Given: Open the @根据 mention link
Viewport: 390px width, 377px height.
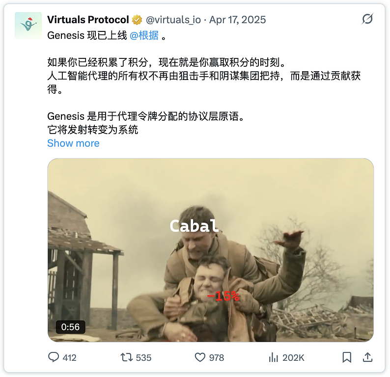Looking at the screenshot, I should pyautogui.click(x=144, y=35).
